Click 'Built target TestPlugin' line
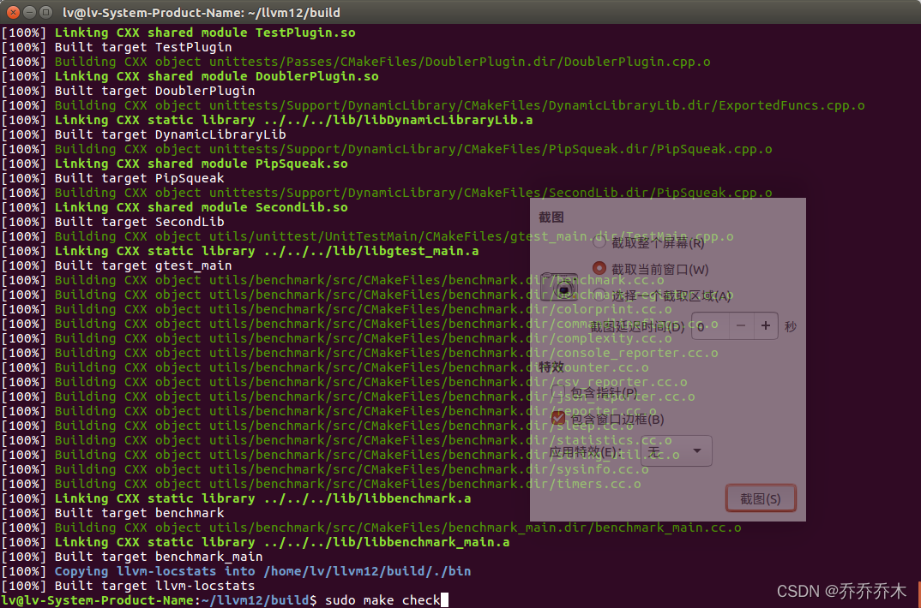Viewport: 921px width, 608px height. tap(117, 47)
